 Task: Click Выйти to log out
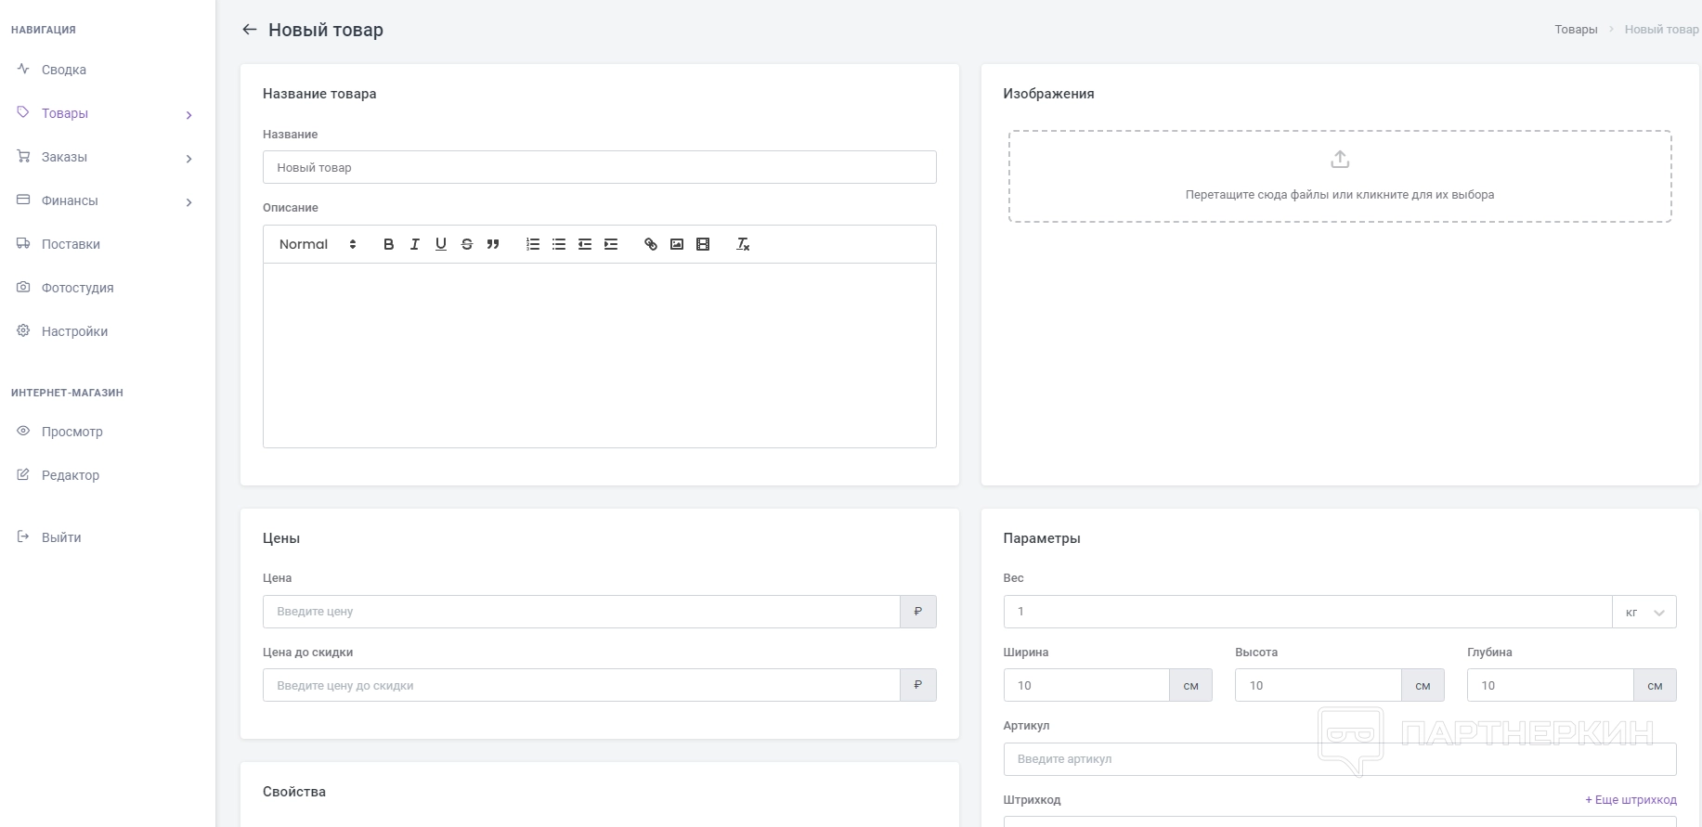coord(61,537)
